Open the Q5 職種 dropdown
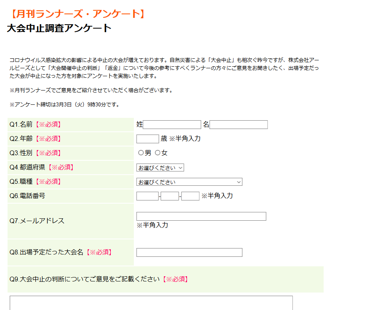This screenshot has width=386, height=310. click(189, 182)
